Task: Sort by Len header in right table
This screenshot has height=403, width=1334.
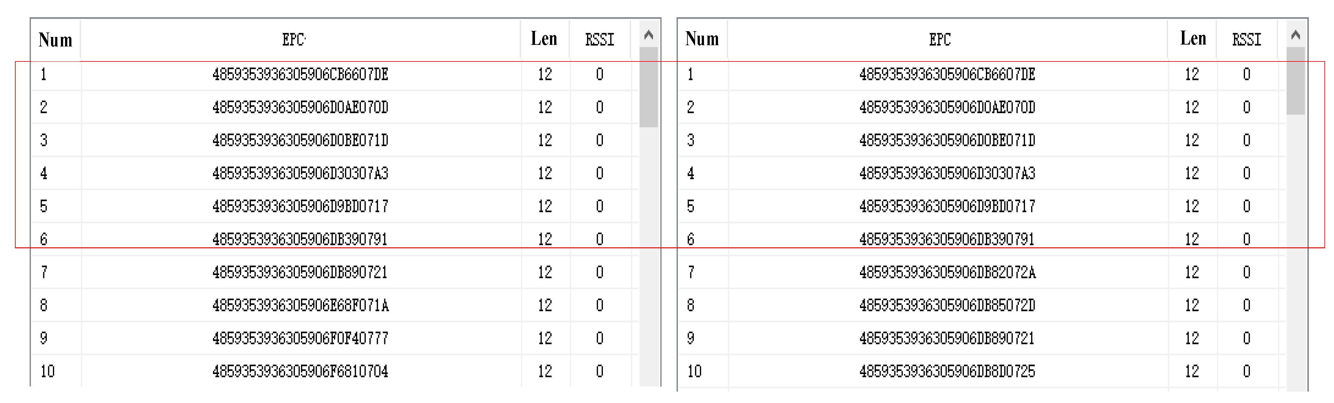Action: (x=1193, y=39)
